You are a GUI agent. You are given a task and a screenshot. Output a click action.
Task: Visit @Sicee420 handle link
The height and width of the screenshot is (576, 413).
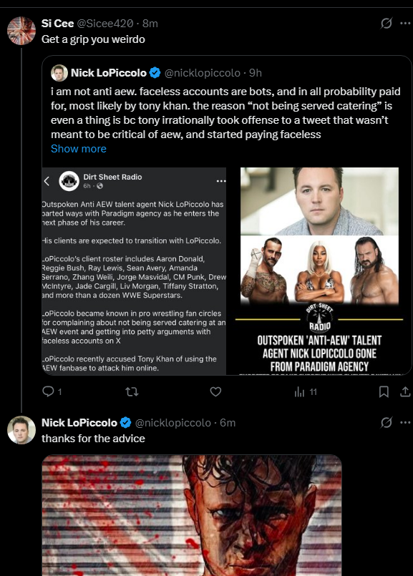105,24
